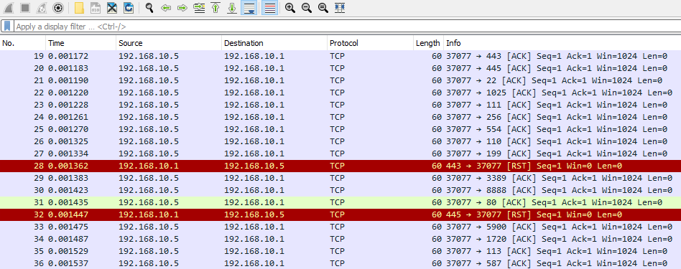Image resolution: width=681 pixels, height=269 pixels.
Task: Select packet 22 to port 1025
Action: pos(340,93)
